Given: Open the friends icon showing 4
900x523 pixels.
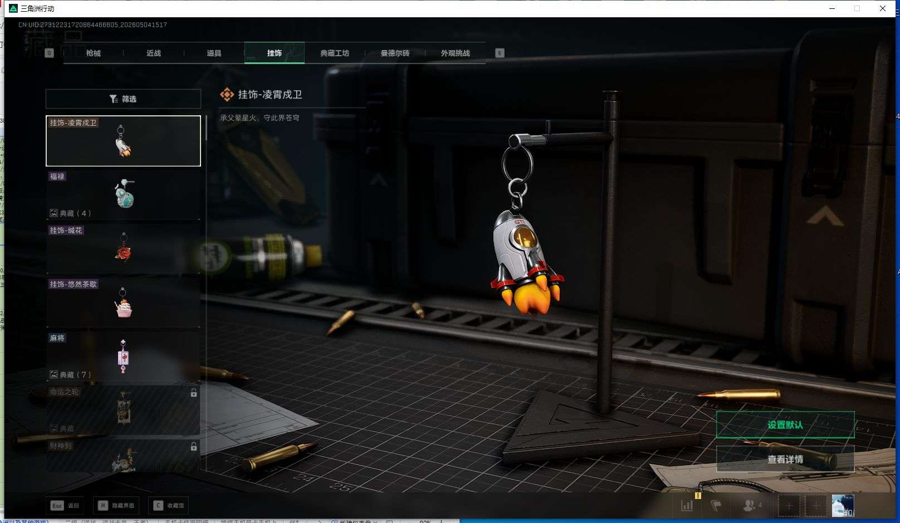Looking at the screenshot, I should click(x=752, y=505).
